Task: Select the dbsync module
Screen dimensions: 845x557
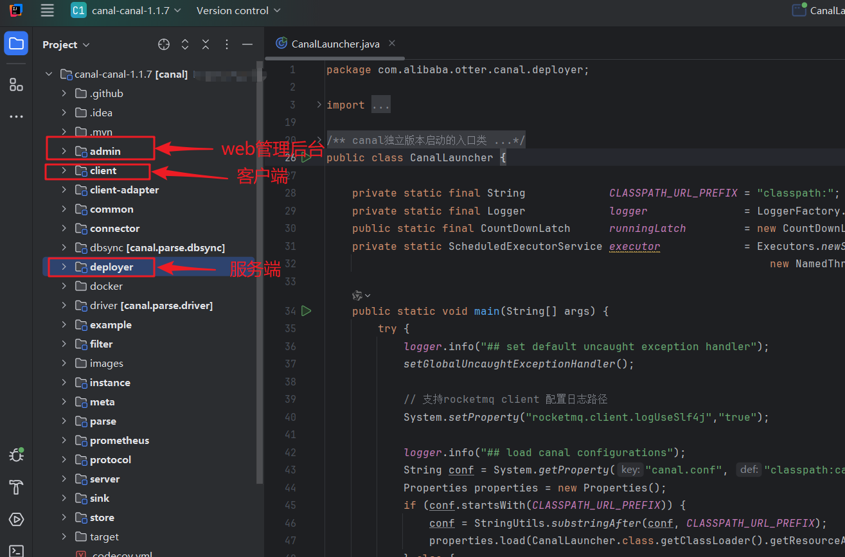Action: 157,247
